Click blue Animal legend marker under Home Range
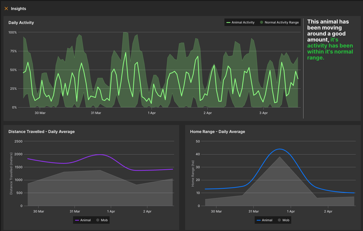Viewport: 363px width, 231px height. (x=258, y=220)
